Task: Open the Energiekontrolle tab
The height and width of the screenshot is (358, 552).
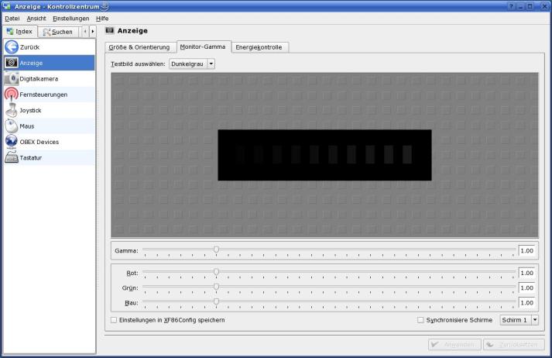Action: 259,47
